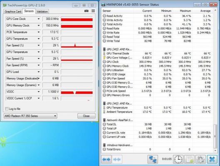Click HWiNFO network remote monitoring icon
This screenshot has width=220, height=166.
(x=153, y=159)
